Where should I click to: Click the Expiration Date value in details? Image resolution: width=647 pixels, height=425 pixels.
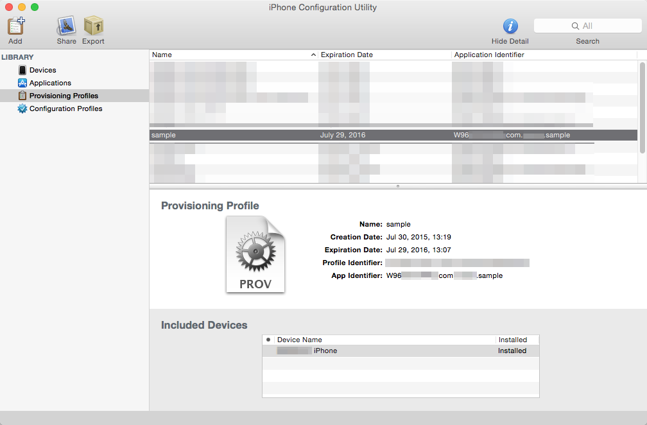tap(418, 250)
